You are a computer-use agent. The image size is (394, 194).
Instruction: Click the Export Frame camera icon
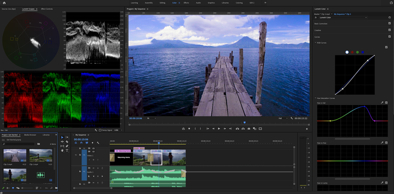click(x=249, y=129)
